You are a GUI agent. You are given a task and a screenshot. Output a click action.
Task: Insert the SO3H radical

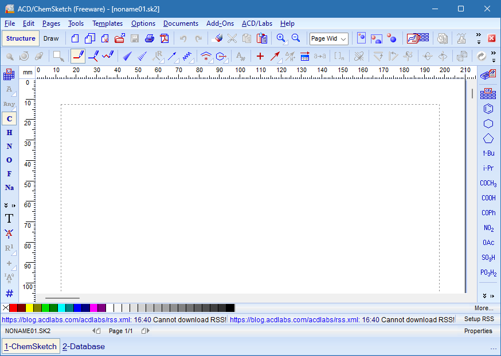[488, 258]
